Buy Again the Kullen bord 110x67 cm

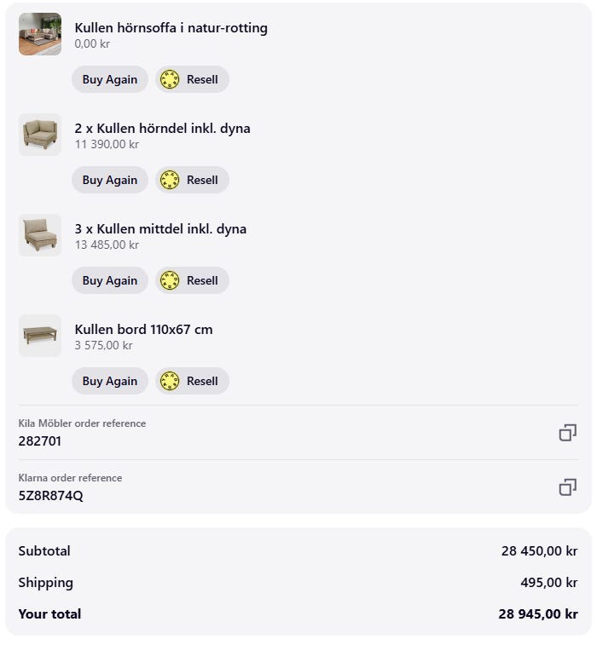[110, 381]
